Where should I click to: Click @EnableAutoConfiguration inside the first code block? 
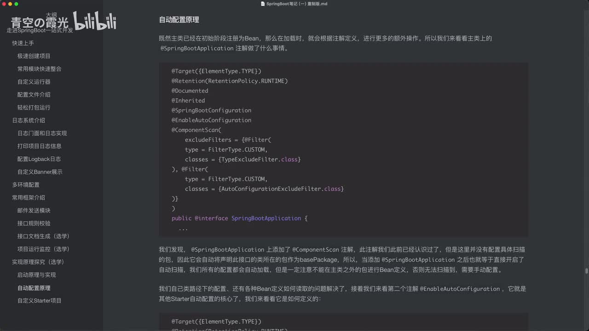[212, 120]
